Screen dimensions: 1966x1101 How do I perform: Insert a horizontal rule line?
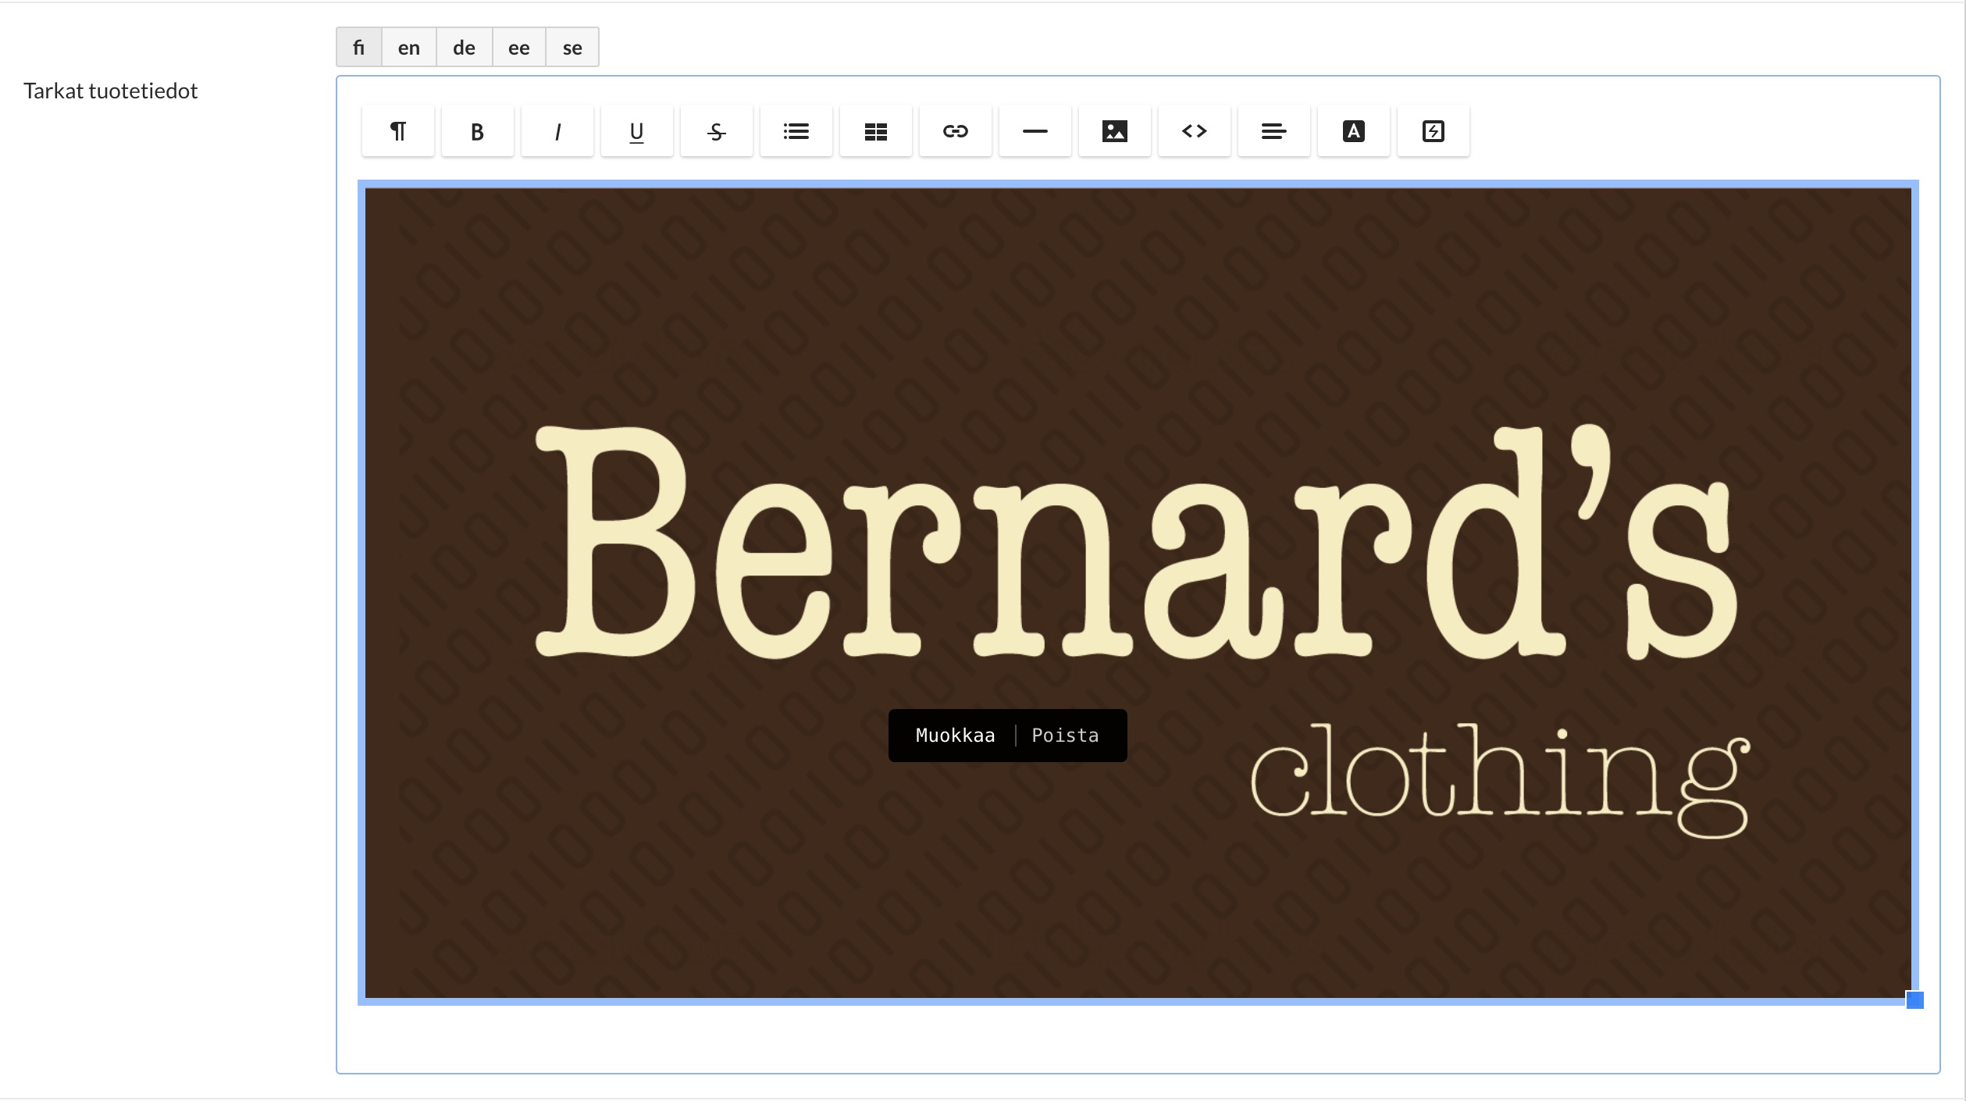coord(1035,131)
